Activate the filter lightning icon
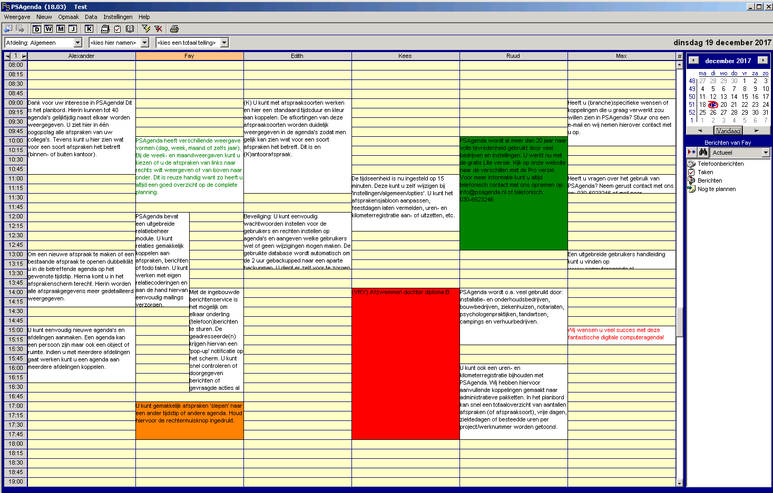The height and width of the screenshot is (493, 773). 146,28
